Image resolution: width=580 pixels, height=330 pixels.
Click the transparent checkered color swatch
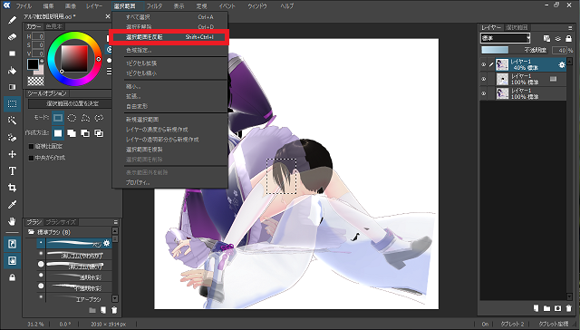pyautogui.click(x=35, y=81)
